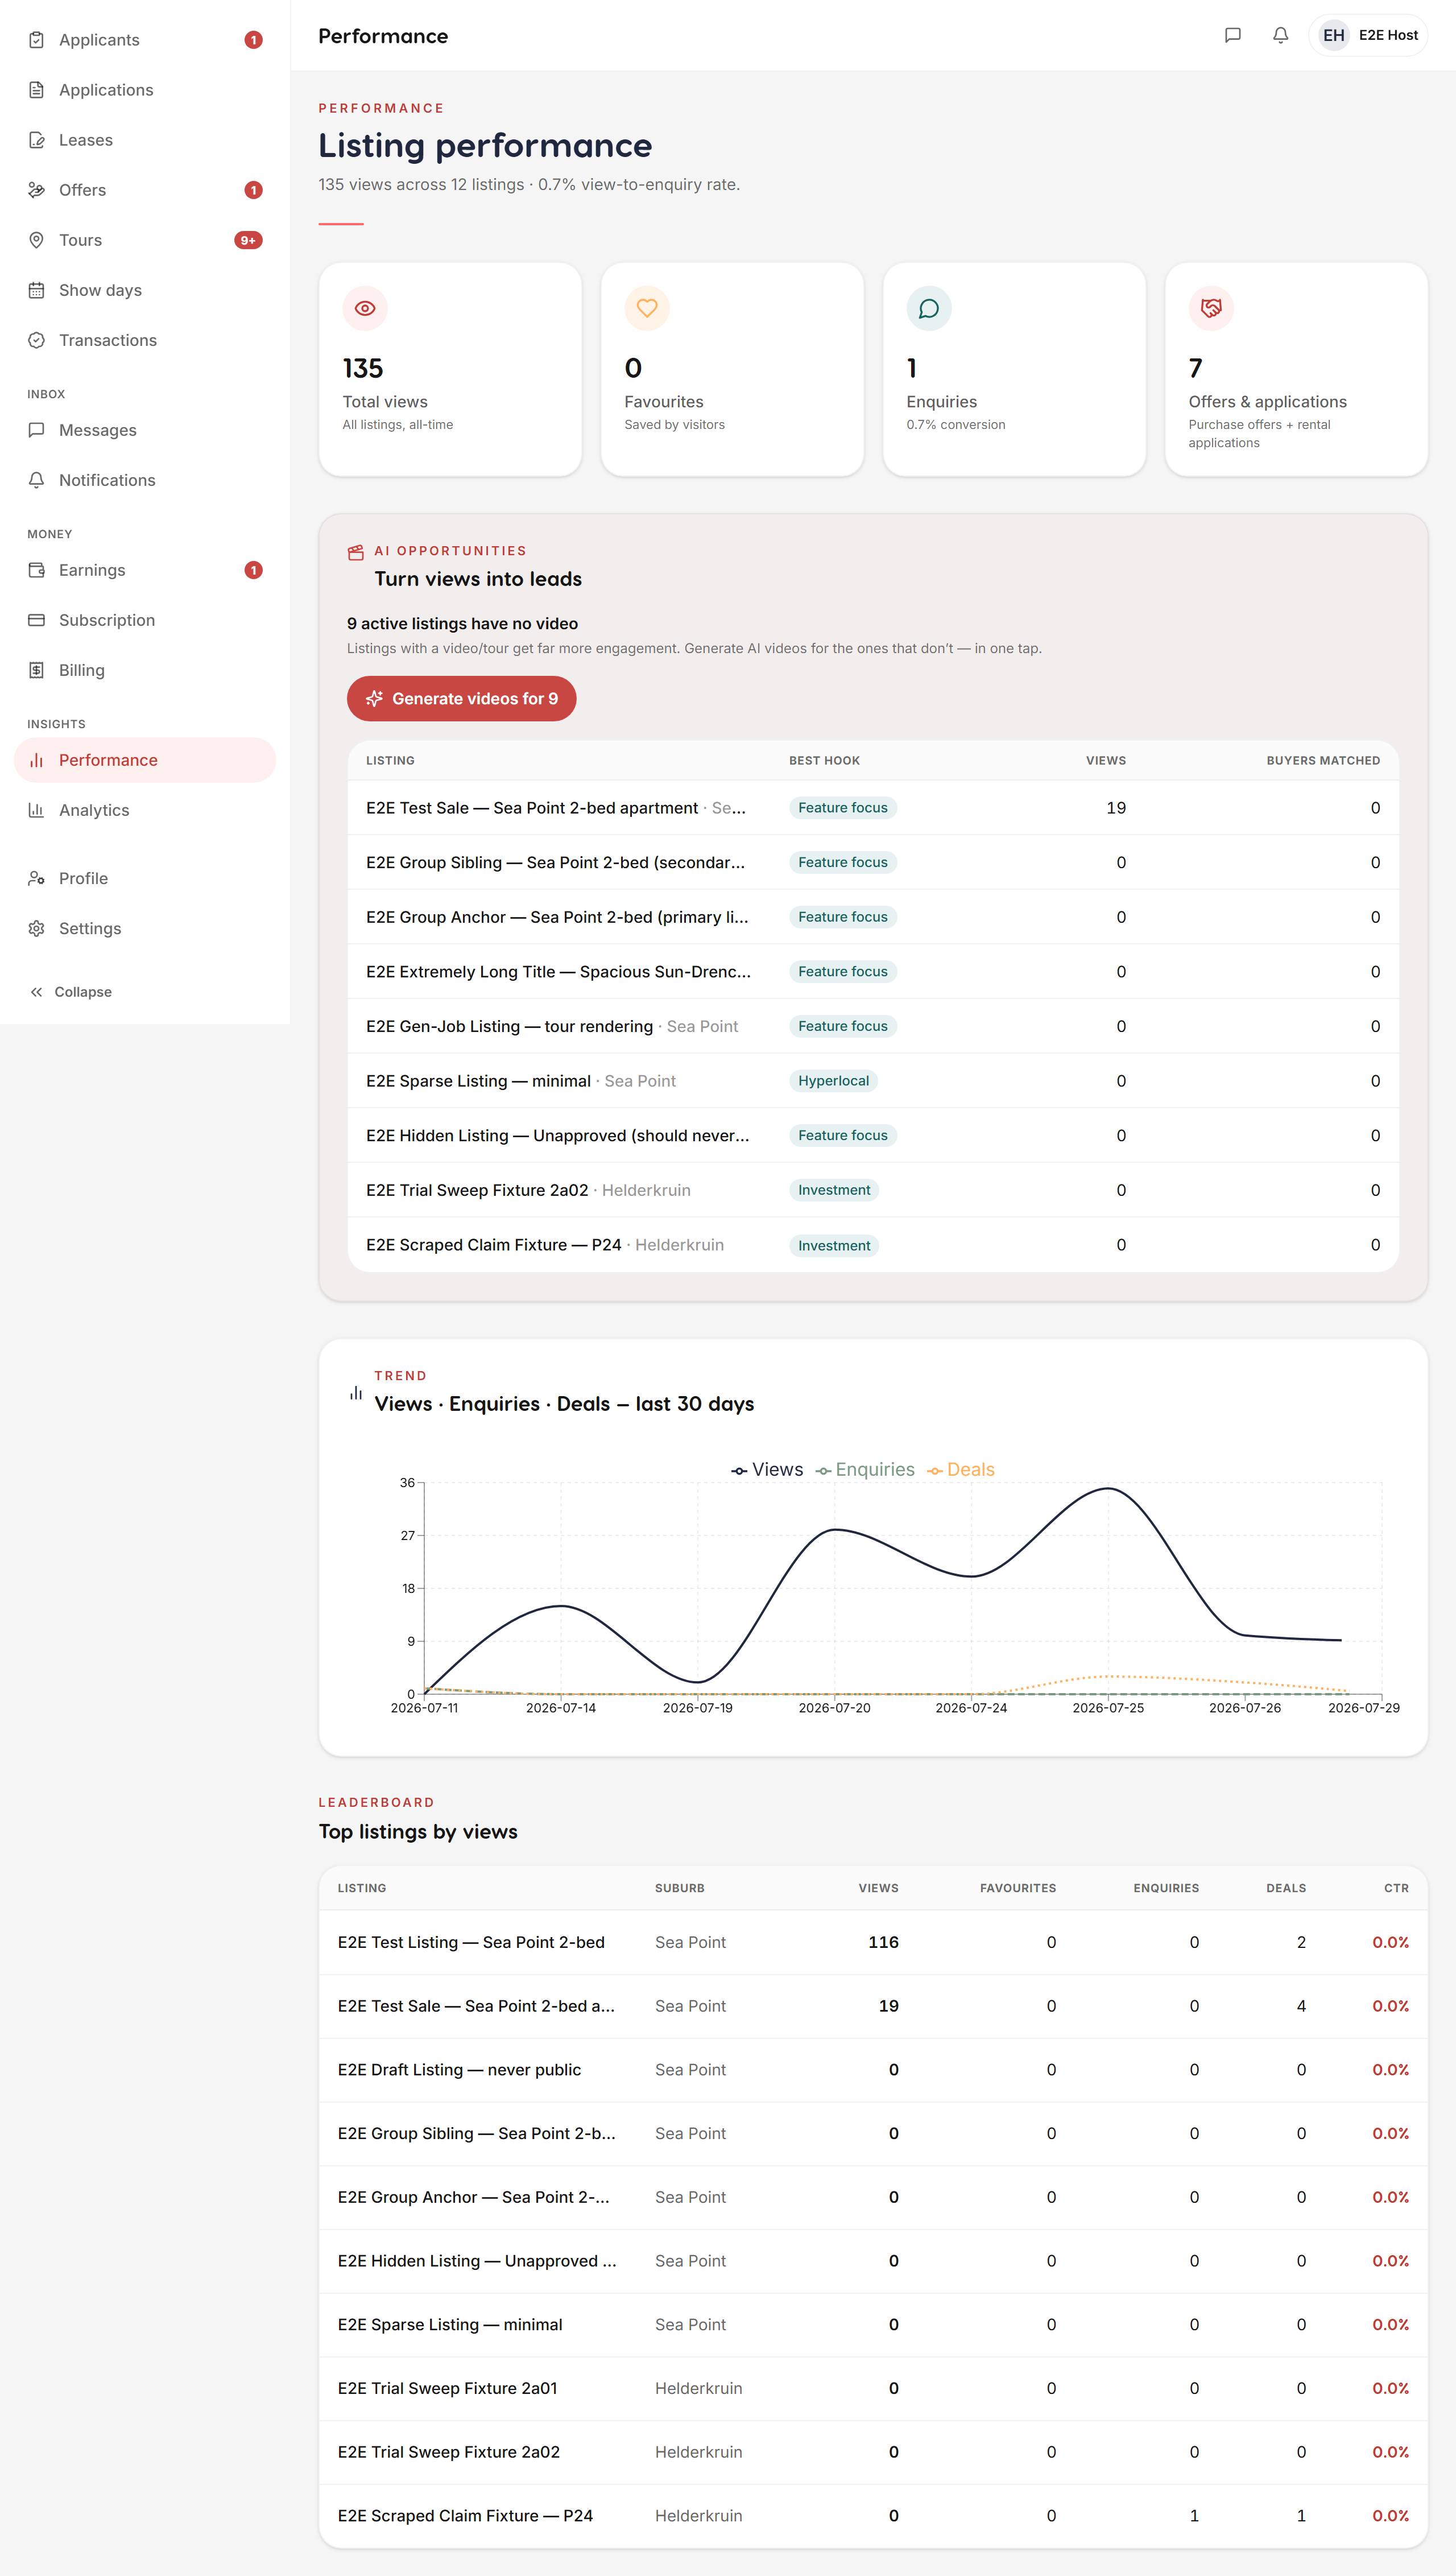The image size is (1456, 2576).
Task: Open Applications in the sidebar
Action: coord(145,90)
